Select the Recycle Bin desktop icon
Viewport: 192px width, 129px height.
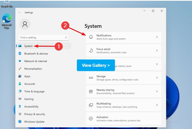pyautogui.click(x=7, y=4)
